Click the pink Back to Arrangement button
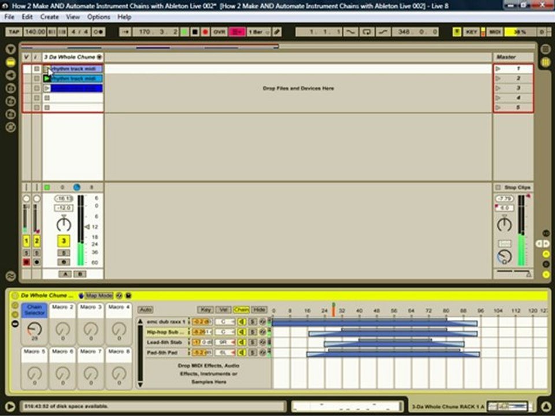Viewport: 555px width, 416px height. tap(237, 32)
